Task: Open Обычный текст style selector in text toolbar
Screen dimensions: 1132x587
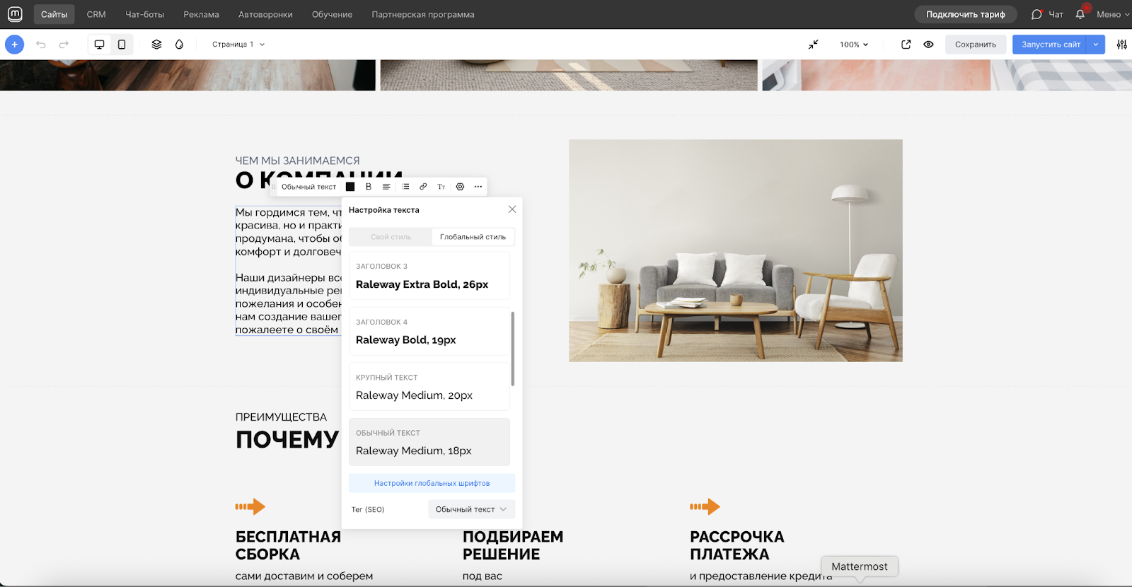Action: (309, 187)
